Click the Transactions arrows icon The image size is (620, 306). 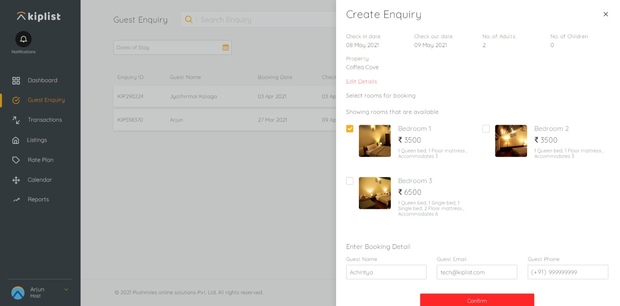16,120
